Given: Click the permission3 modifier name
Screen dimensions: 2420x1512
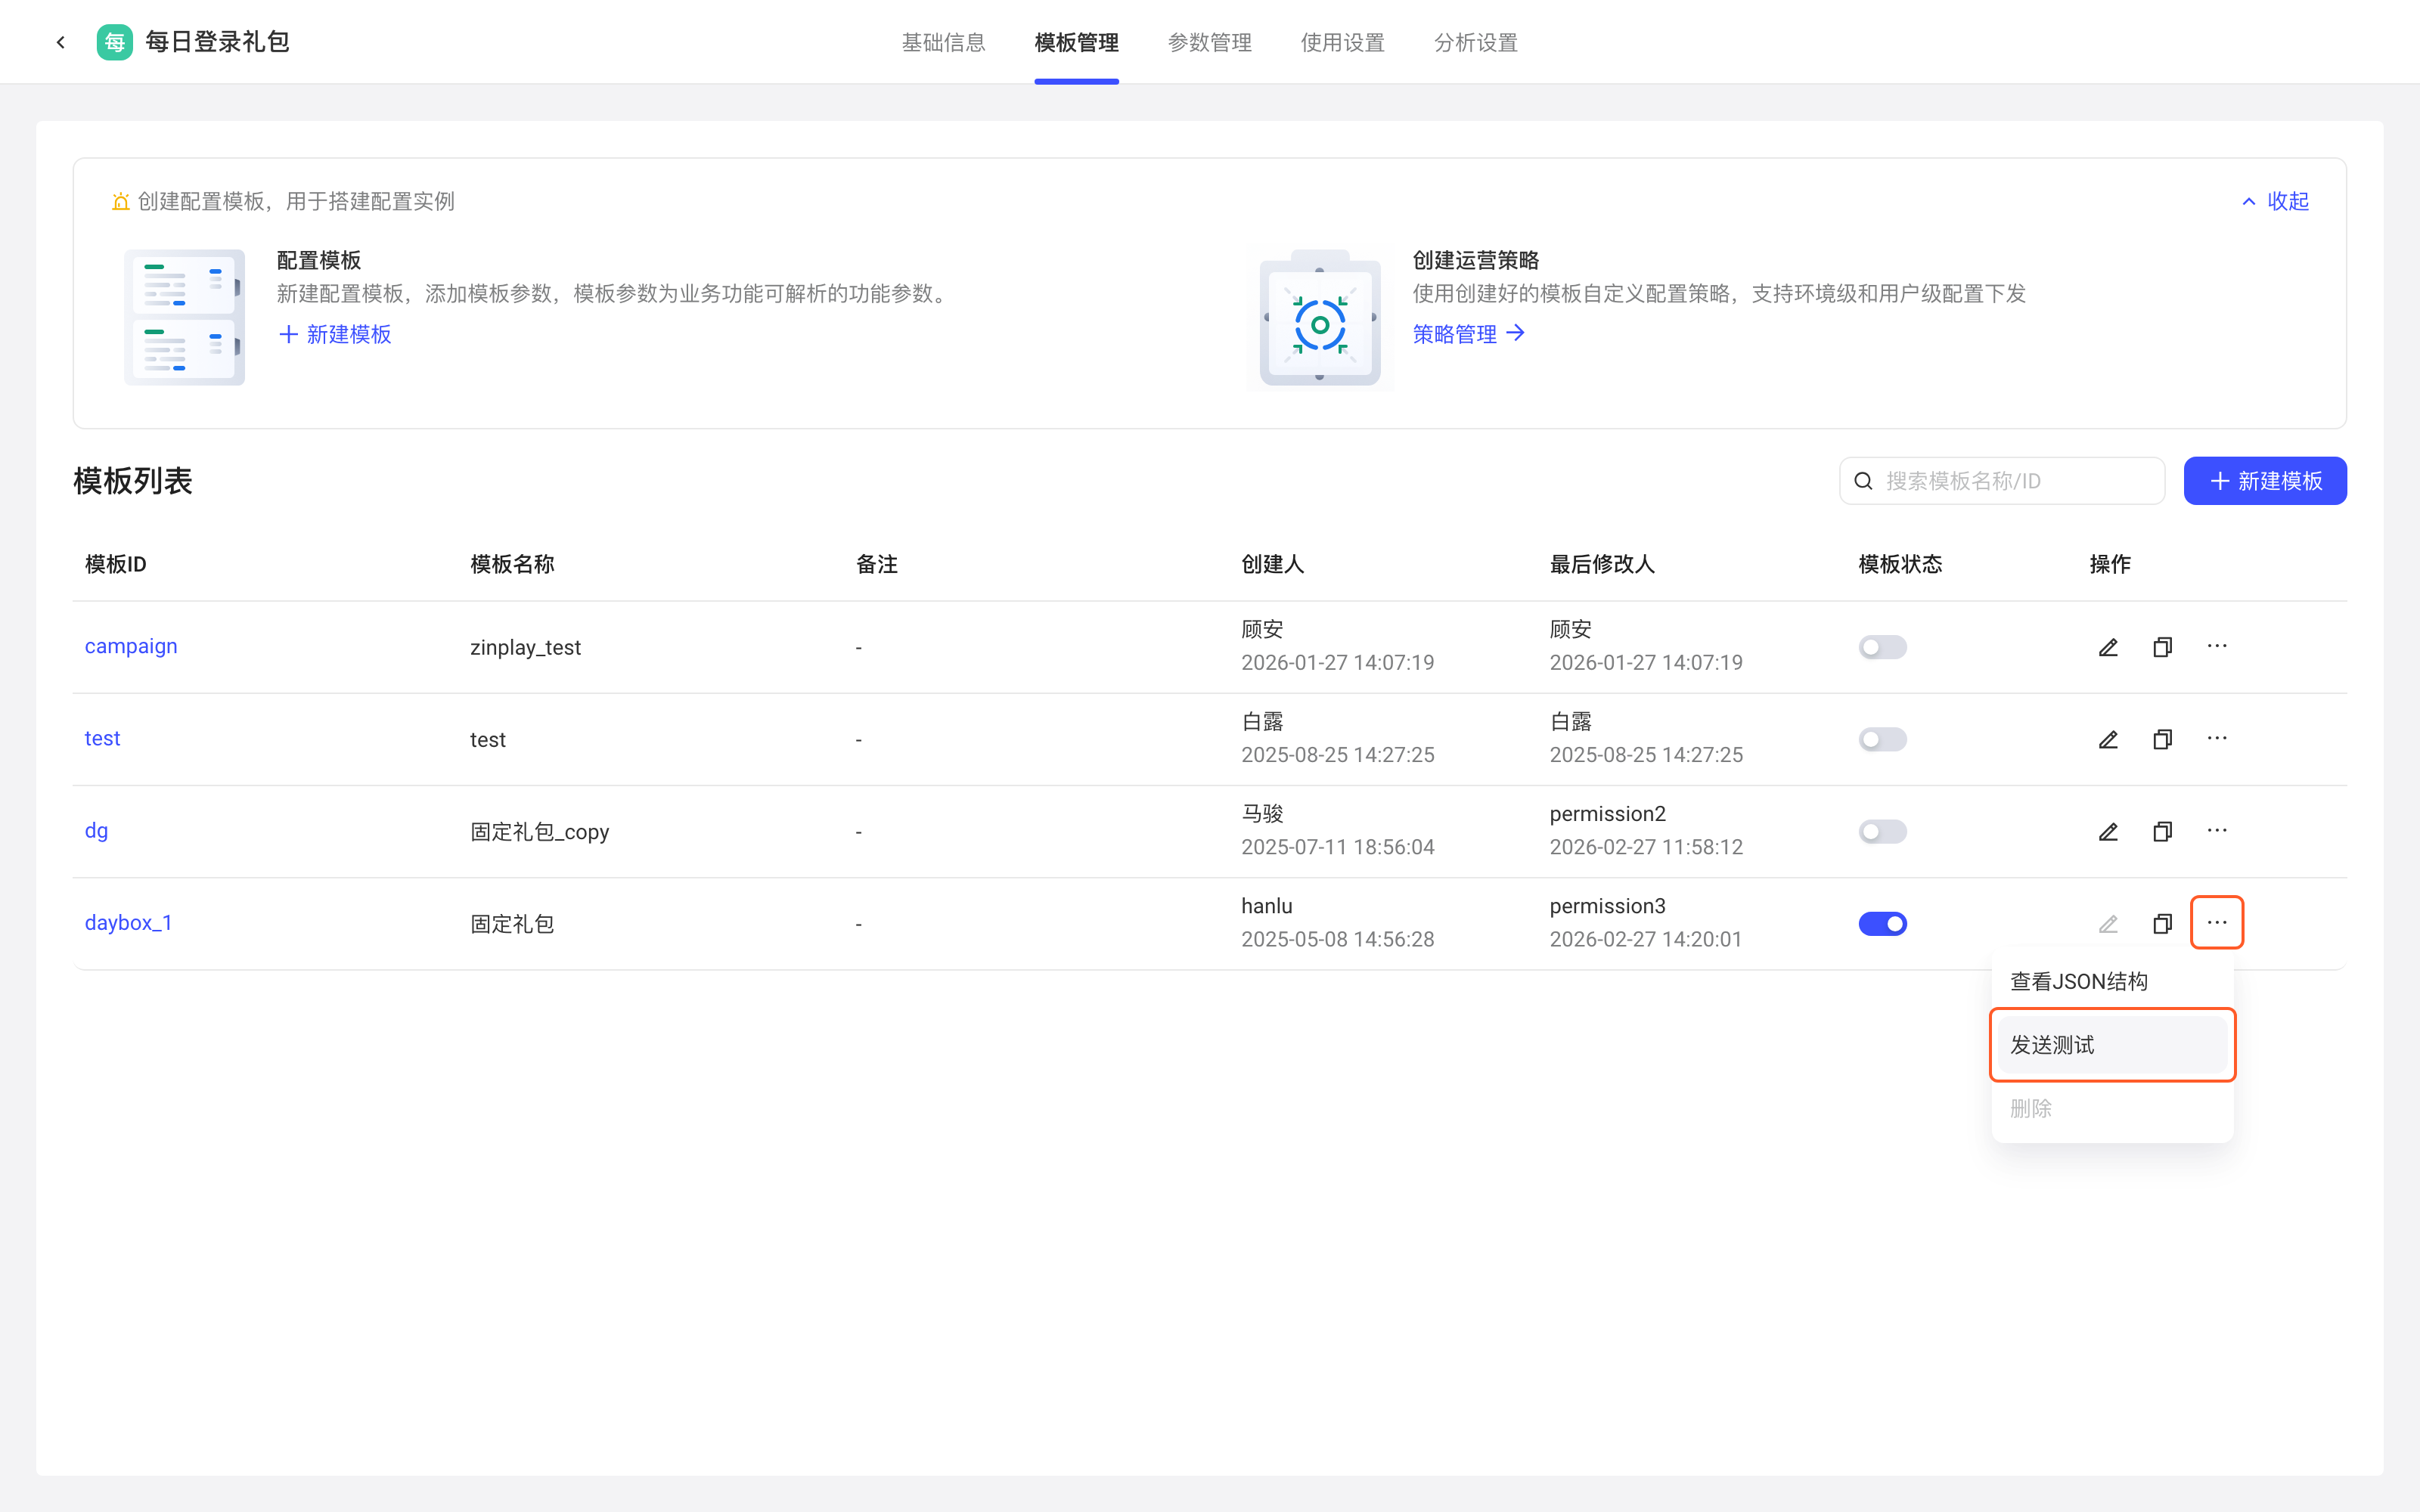Looking at the screenshot, I should coord(1607,906).
